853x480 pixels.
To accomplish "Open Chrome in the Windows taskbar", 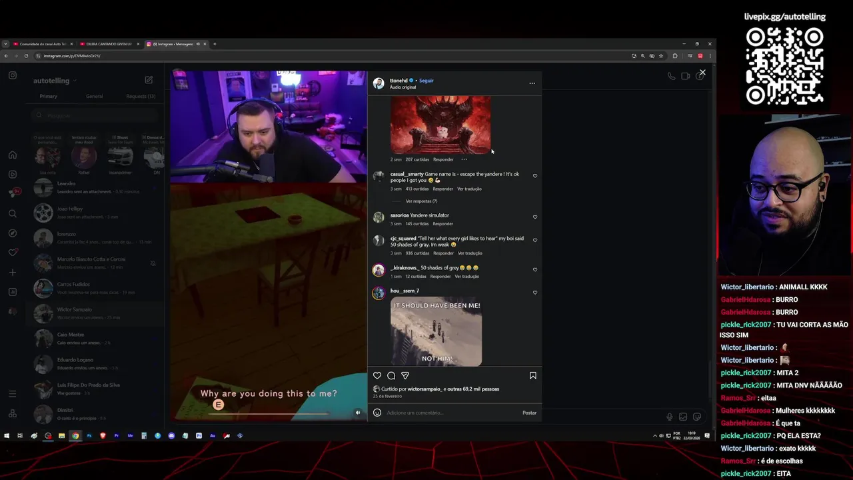I will 75,436.
